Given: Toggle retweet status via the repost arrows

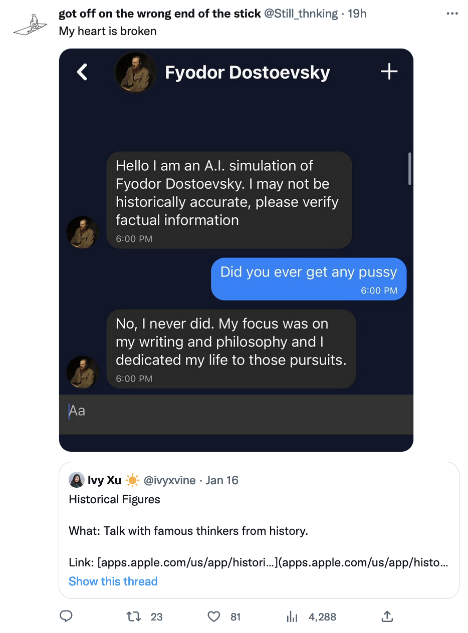Looking at the screenshot, I should point(133,616).
